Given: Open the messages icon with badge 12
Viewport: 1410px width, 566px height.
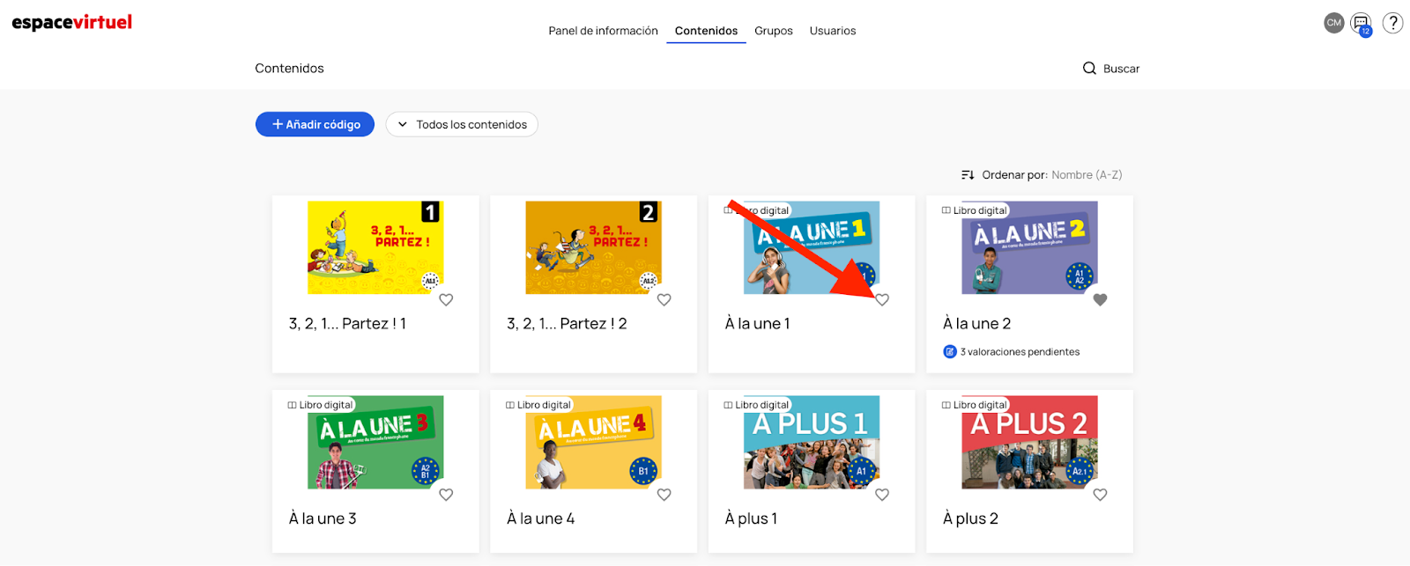Looking at the screenshot, I should 1362,24.
